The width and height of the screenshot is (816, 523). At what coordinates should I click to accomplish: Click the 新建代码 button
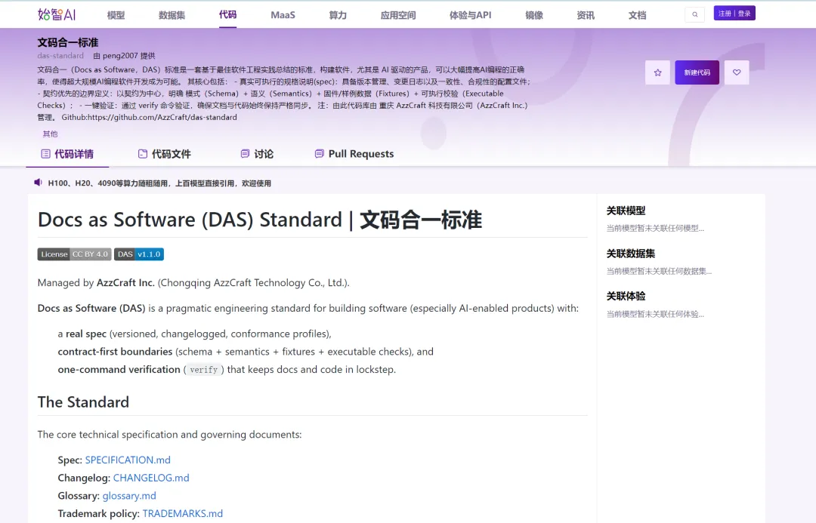697,72
